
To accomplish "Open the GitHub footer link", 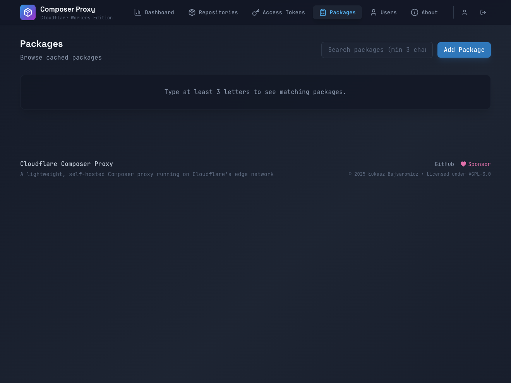I will click(x=444, y=164).
